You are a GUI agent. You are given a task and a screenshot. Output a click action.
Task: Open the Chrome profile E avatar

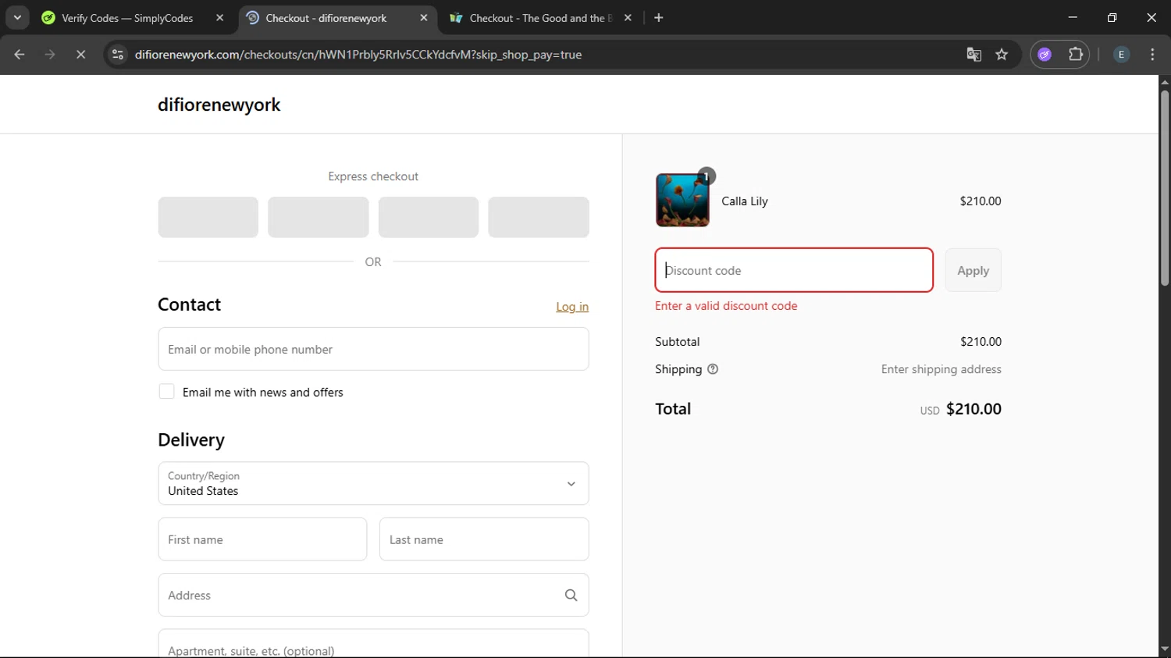point(1121,55)
